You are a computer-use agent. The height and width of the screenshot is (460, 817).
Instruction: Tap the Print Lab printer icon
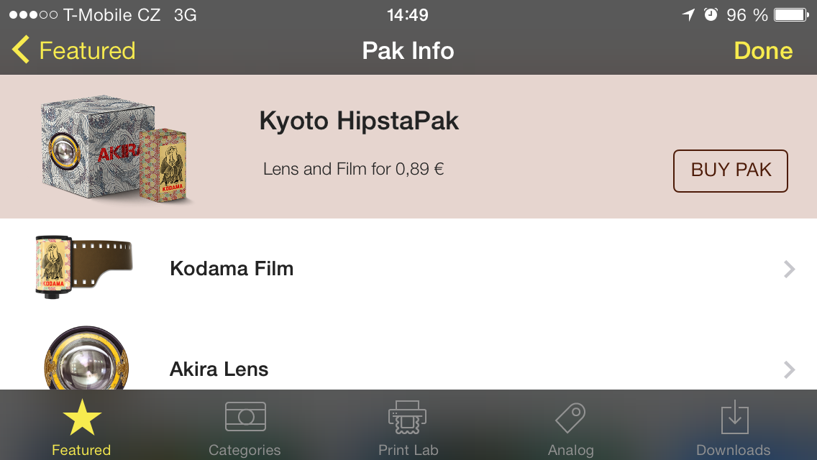point(408,418)
